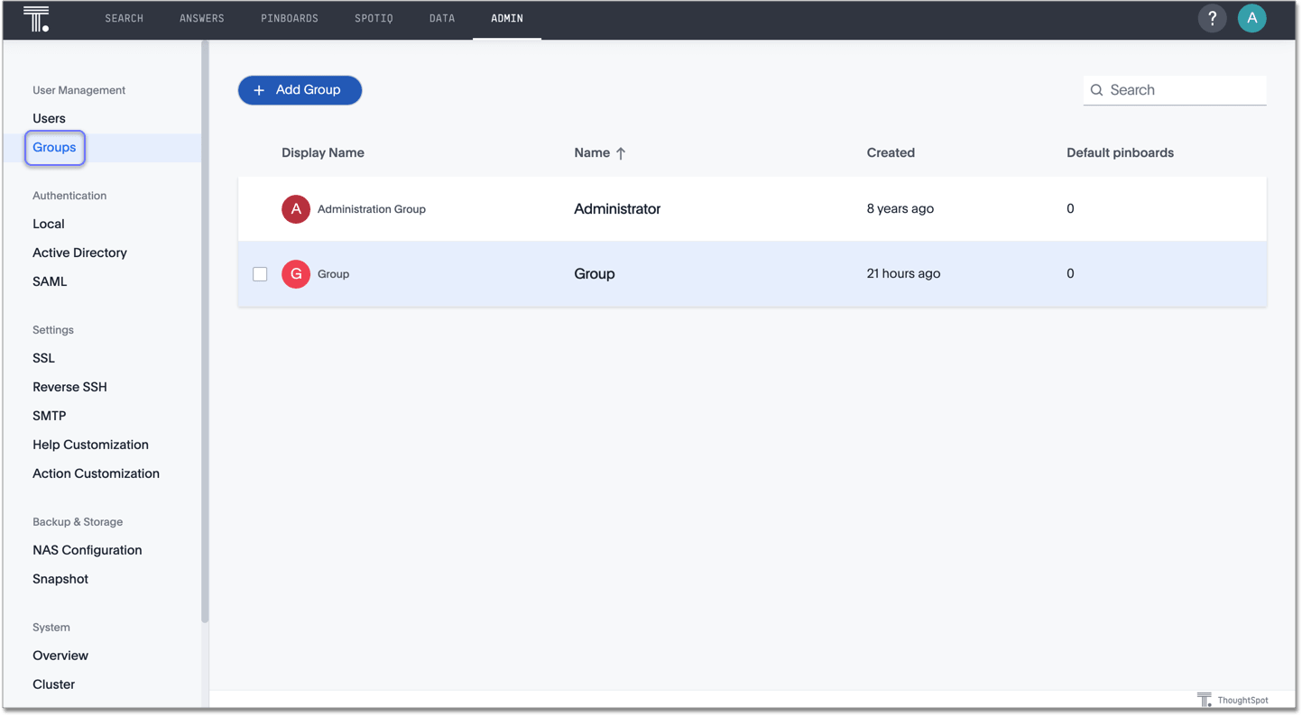Check the checkbox next to Group row
Screen dimensions: 1302x716
tap(260, 273)
